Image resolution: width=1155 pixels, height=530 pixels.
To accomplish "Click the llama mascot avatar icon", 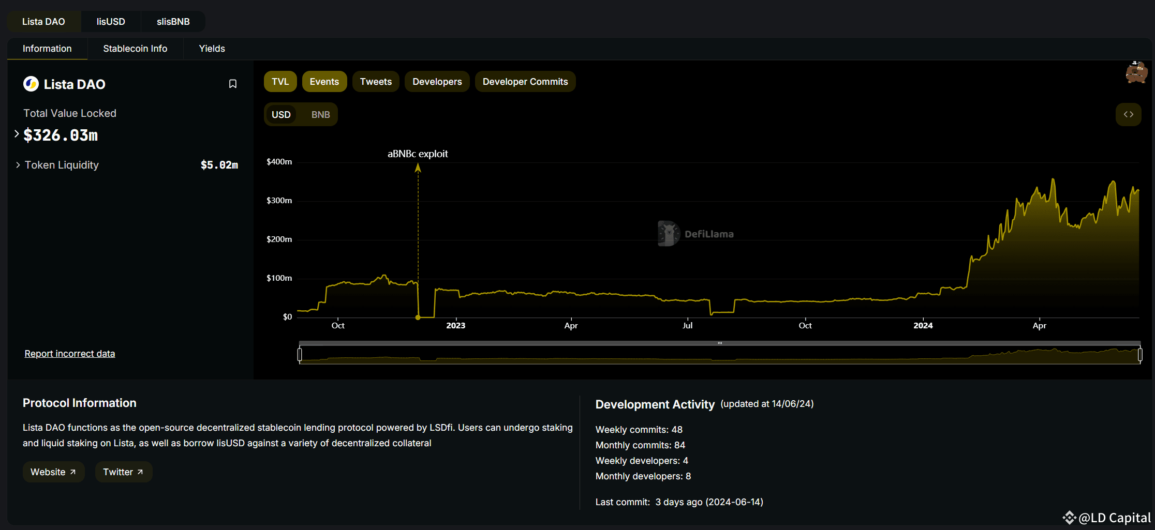I will [1136, 73].
